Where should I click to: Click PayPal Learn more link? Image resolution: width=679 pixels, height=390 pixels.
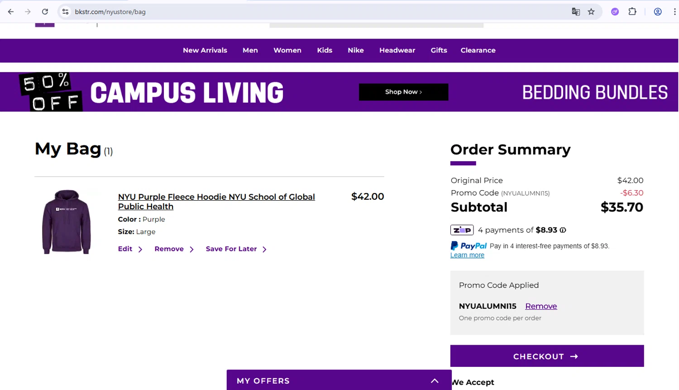pyautogui.click(x=467, y=255)
